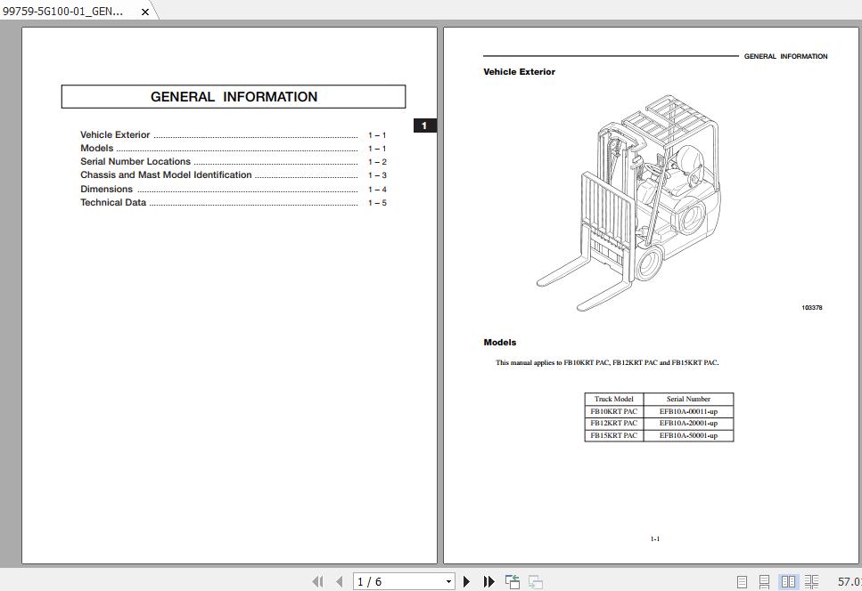Toggle the two-page facing view mode

pos(788,580)
